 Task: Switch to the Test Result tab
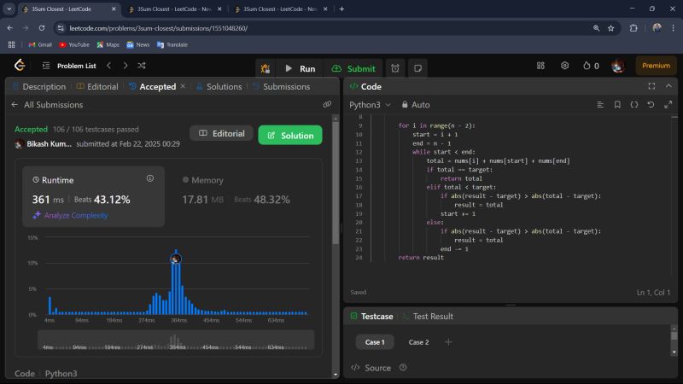pos(433,316)
